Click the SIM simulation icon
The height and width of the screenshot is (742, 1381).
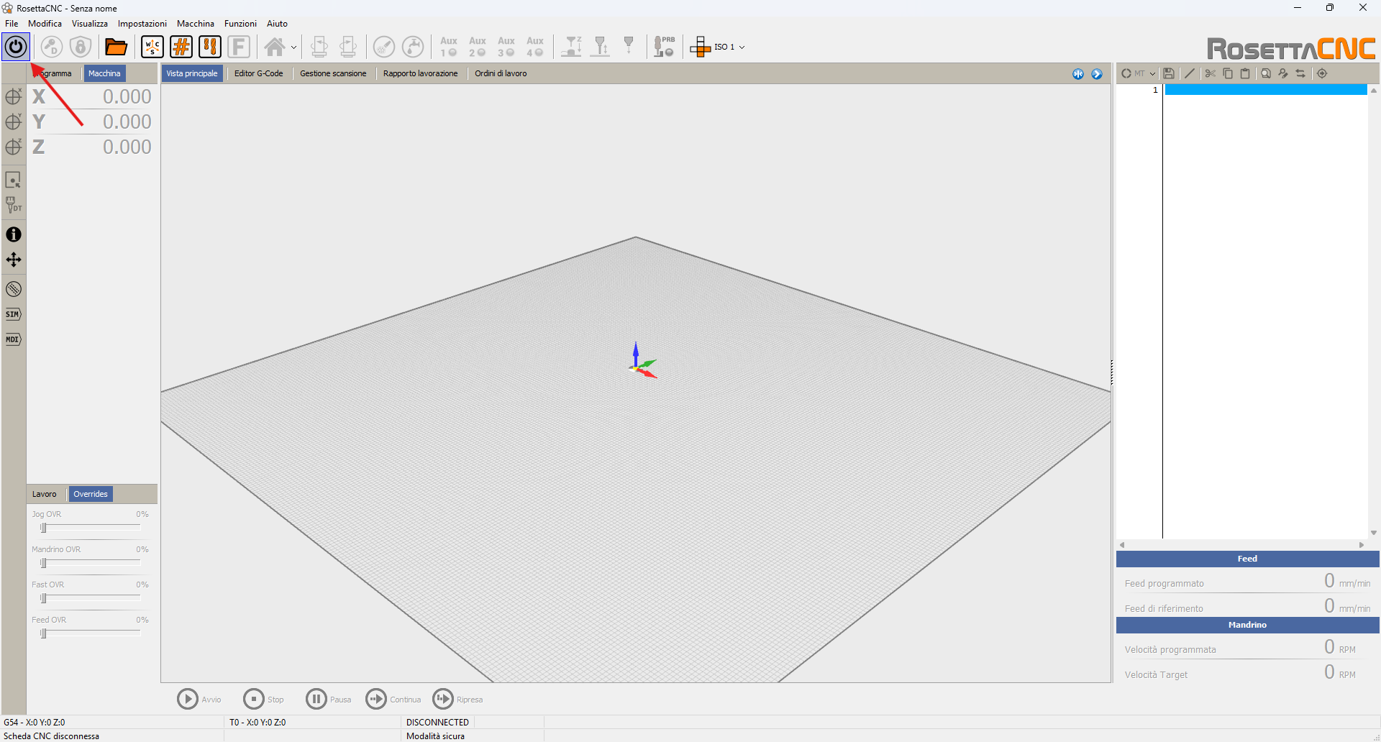[13, 314]
